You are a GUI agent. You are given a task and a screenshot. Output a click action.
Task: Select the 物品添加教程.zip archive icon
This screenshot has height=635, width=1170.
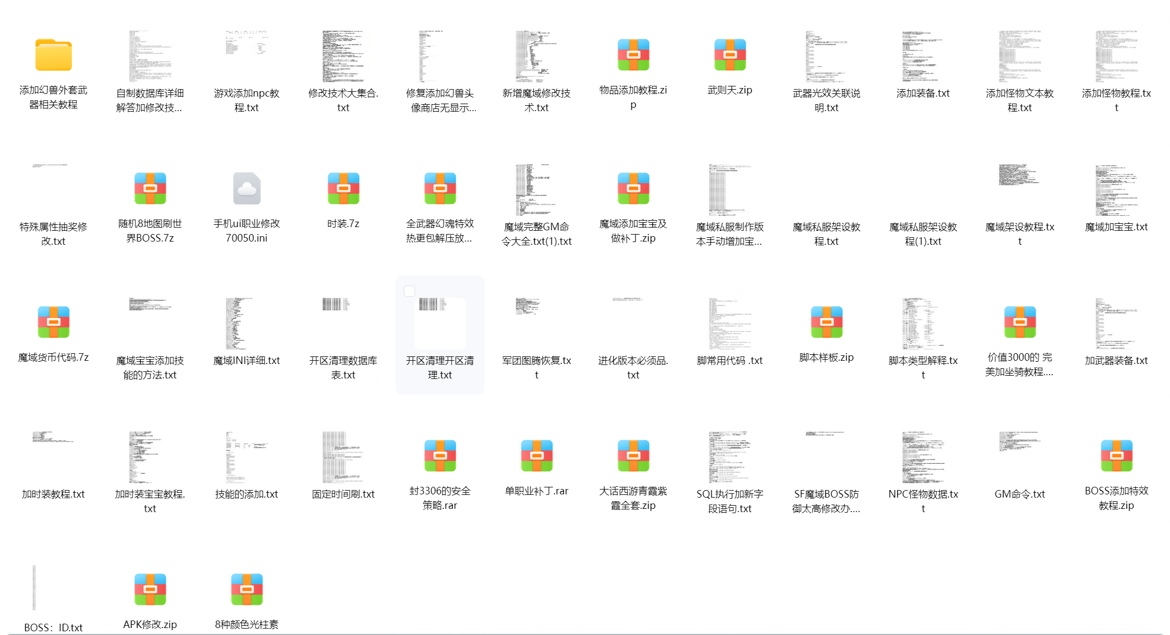pos(633,55)
